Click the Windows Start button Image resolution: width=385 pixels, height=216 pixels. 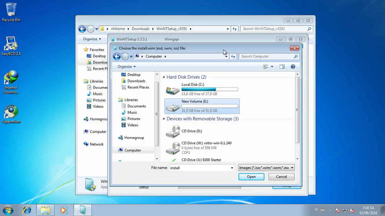[8, 210]
